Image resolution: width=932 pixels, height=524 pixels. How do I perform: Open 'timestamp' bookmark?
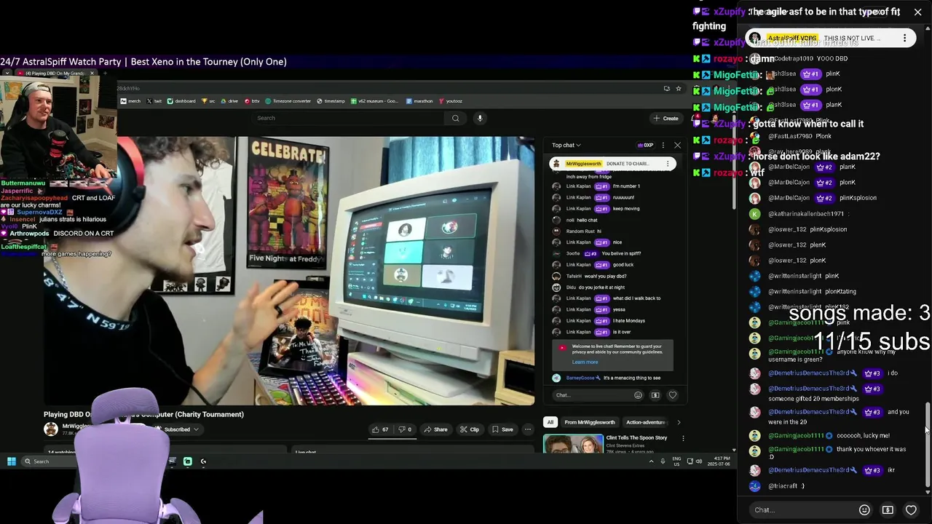(331, 101)
